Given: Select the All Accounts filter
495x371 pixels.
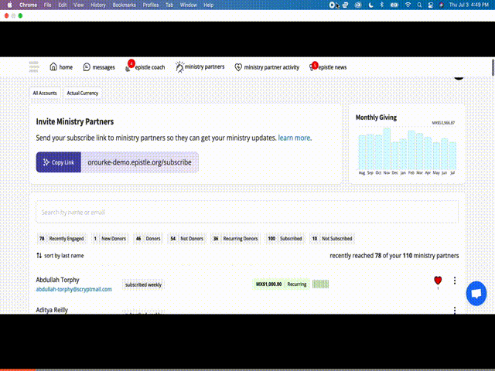Looking at the screenshot, I should tap(45, 93).
